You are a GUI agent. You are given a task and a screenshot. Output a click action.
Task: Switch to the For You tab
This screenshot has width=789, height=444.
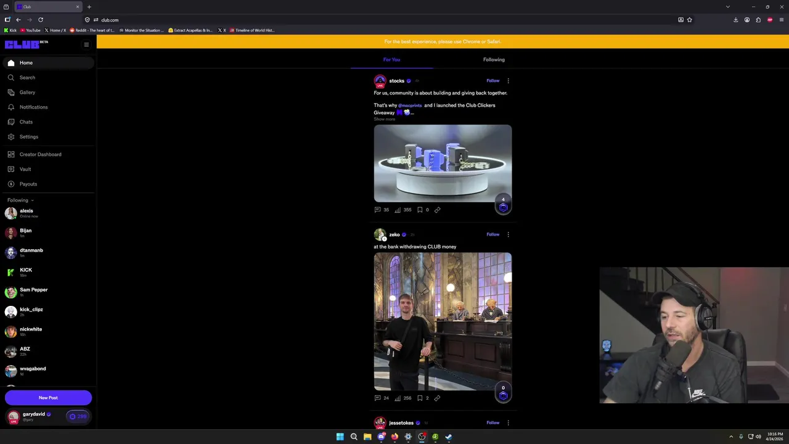391,60
